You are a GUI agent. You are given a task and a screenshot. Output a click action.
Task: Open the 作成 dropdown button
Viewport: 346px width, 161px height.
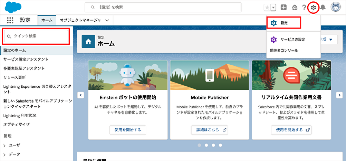point(329,39)
